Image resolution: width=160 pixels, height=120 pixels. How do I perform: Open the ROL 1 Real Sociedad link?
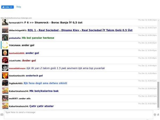pyautogui.click(x=80, y=30)
